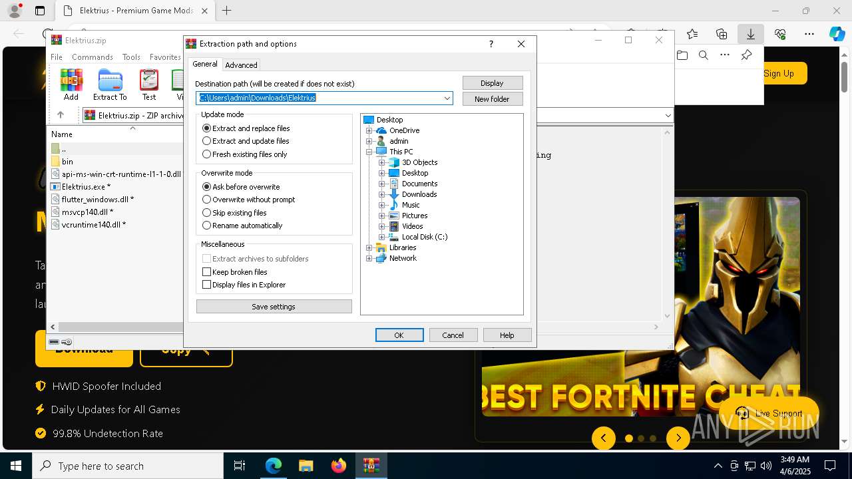Click the Help button in dialog
Screen dimensions: 852x479
507,335
